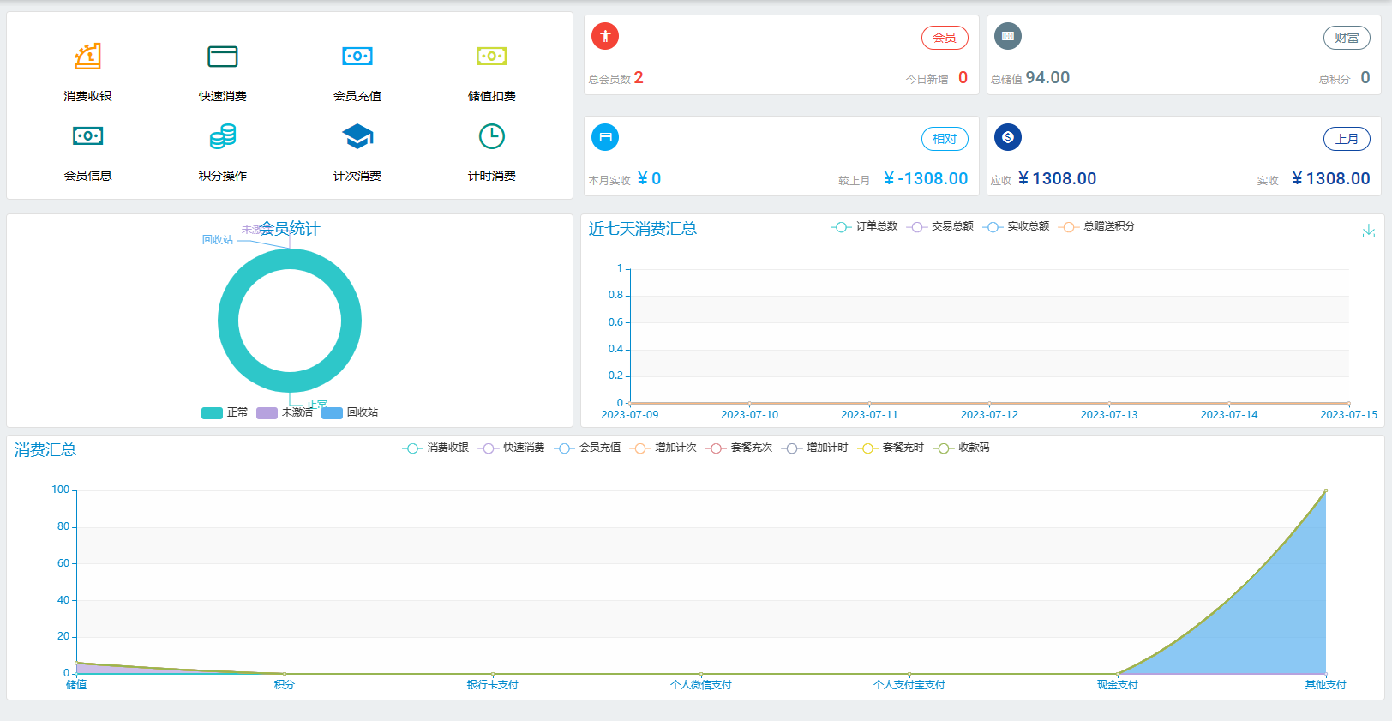
Task: Click the 近七天消费汇总 chart title
Action: (x=643, y=229)
